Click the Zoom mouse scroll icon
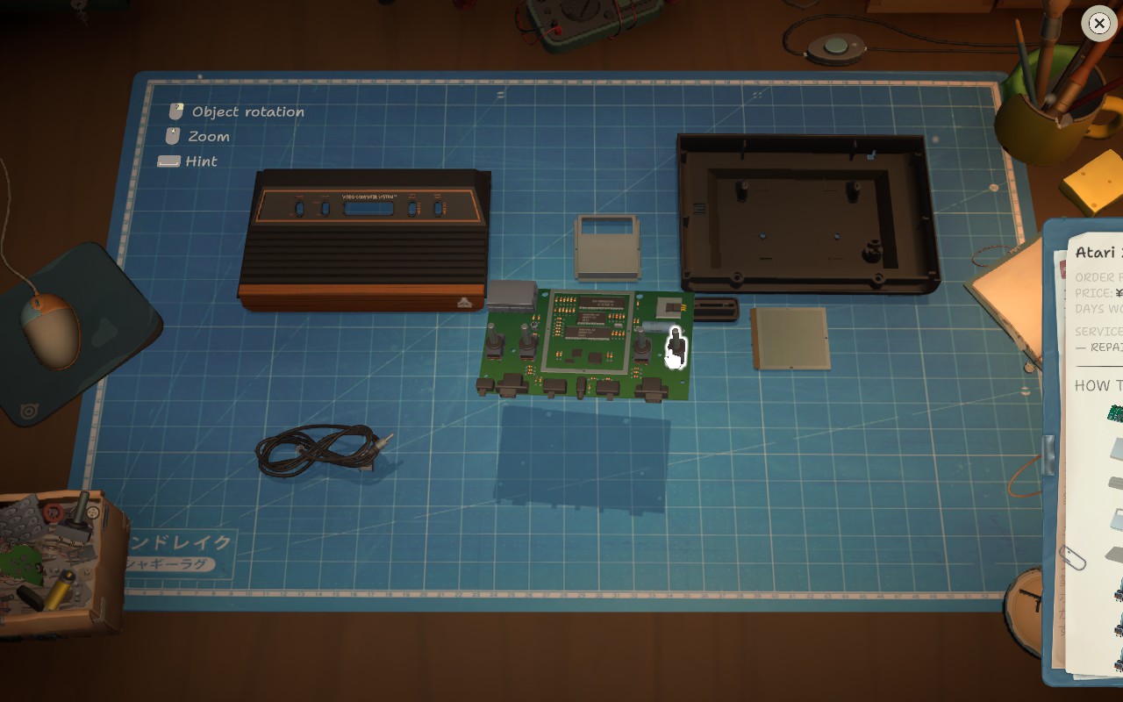This screenshot has height=702, width=1123. coord(173,136)
